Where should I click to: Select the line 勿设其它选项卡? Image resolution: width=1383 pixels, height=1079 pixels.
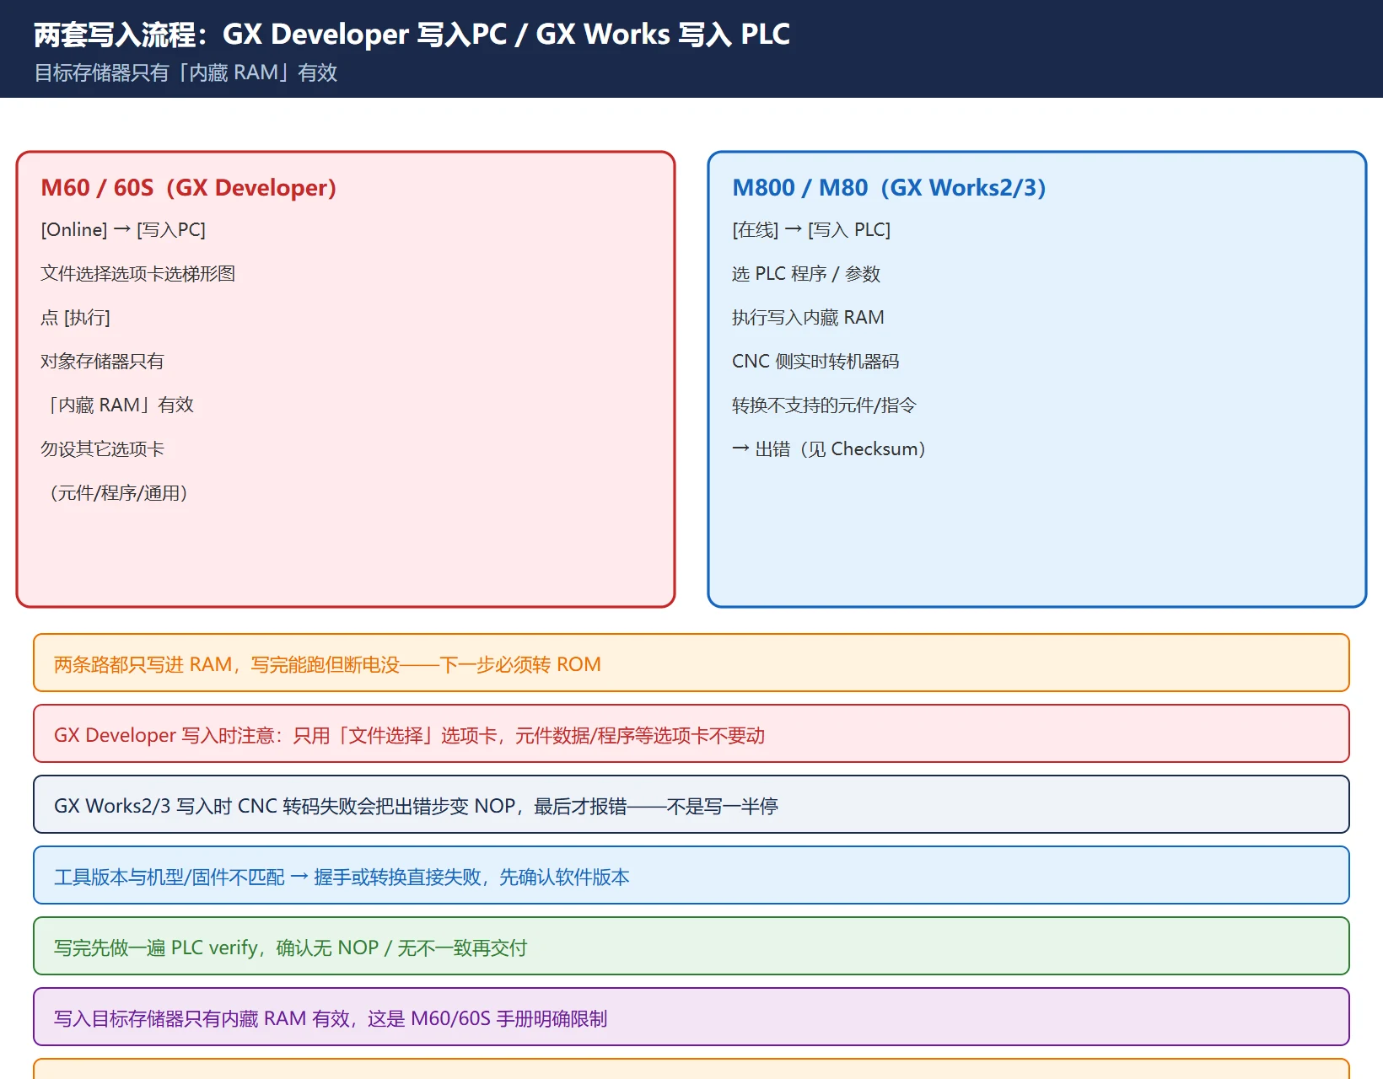[102, 448]
